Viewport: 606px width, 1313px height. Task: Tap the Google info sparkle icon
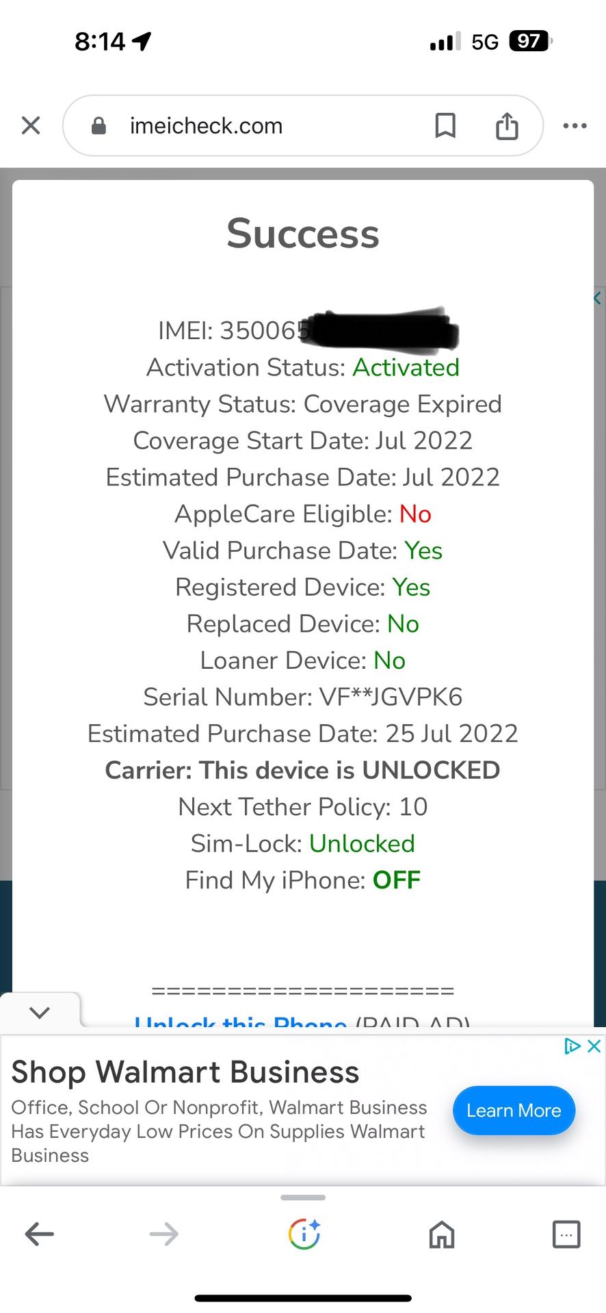304,1234
